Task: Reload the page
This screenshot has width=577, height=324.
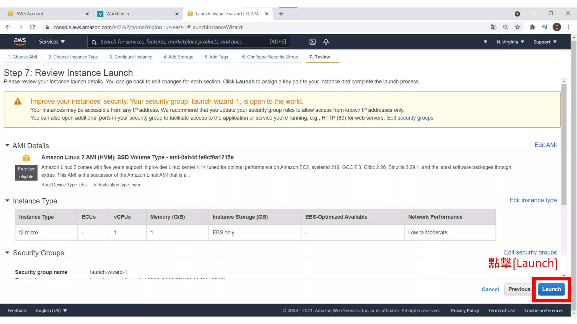Action: tap(32, 27)
